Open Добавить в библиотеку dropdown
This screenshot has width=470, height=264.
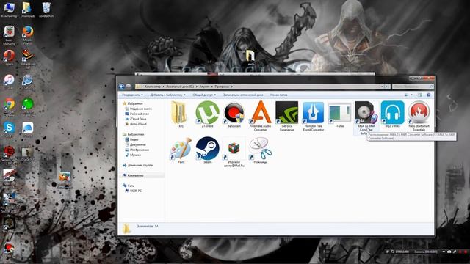click(167, 95)
